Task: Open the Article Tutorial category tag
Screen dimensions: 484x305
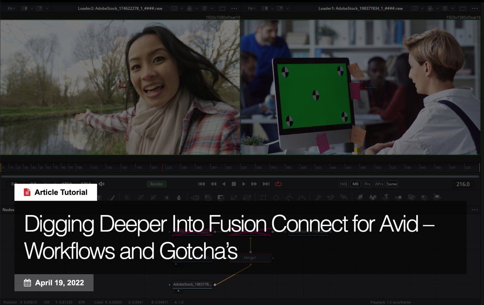Action: [x=56, y=192]
